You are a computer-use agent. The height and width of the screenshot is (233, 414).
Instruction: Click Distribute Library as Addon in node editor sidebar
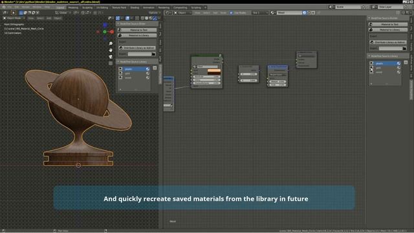point(388,42)
